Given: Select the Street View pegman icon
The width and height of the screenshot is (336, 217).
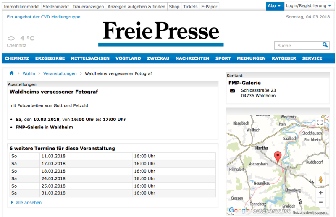Looking at the screenshot, I should [320, 180].
